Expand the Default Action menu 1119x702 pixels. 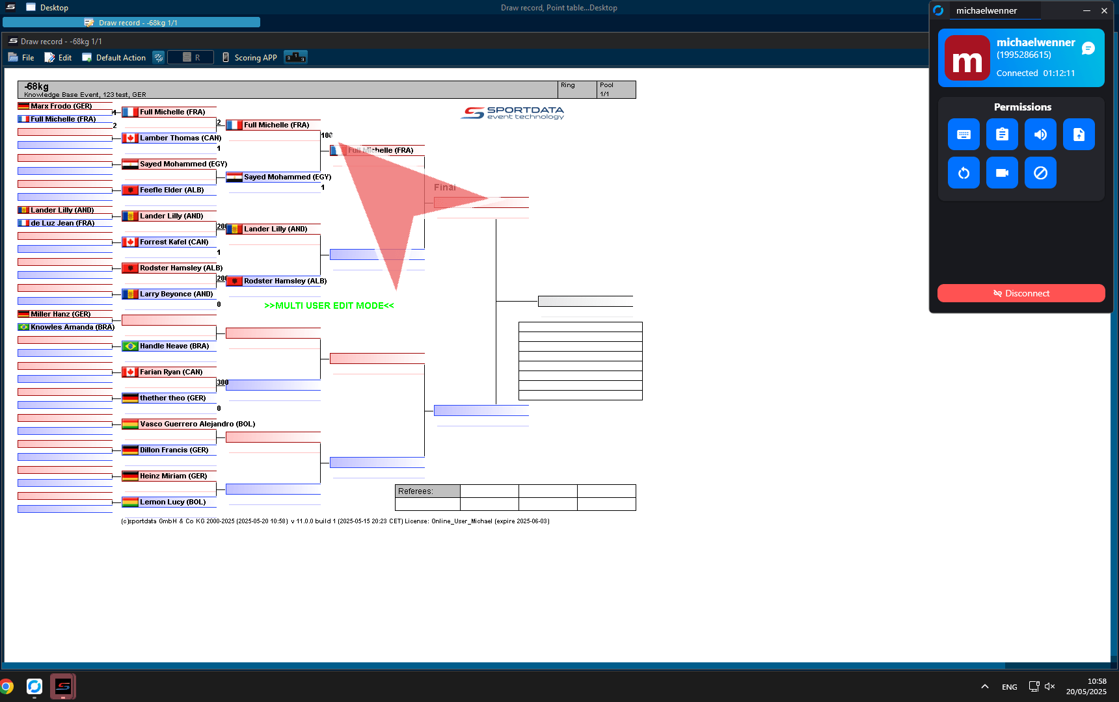[114, 57]
